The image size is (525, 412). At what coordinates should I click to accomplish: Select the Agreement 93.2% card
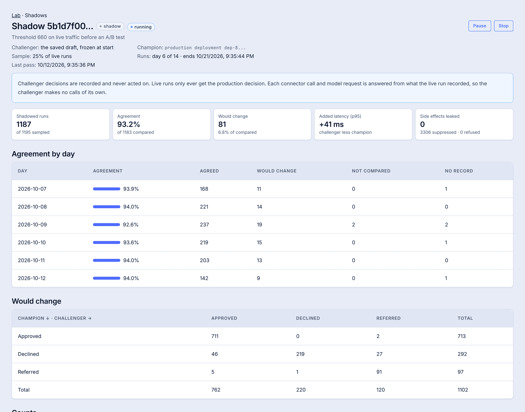tap(161, 124)
